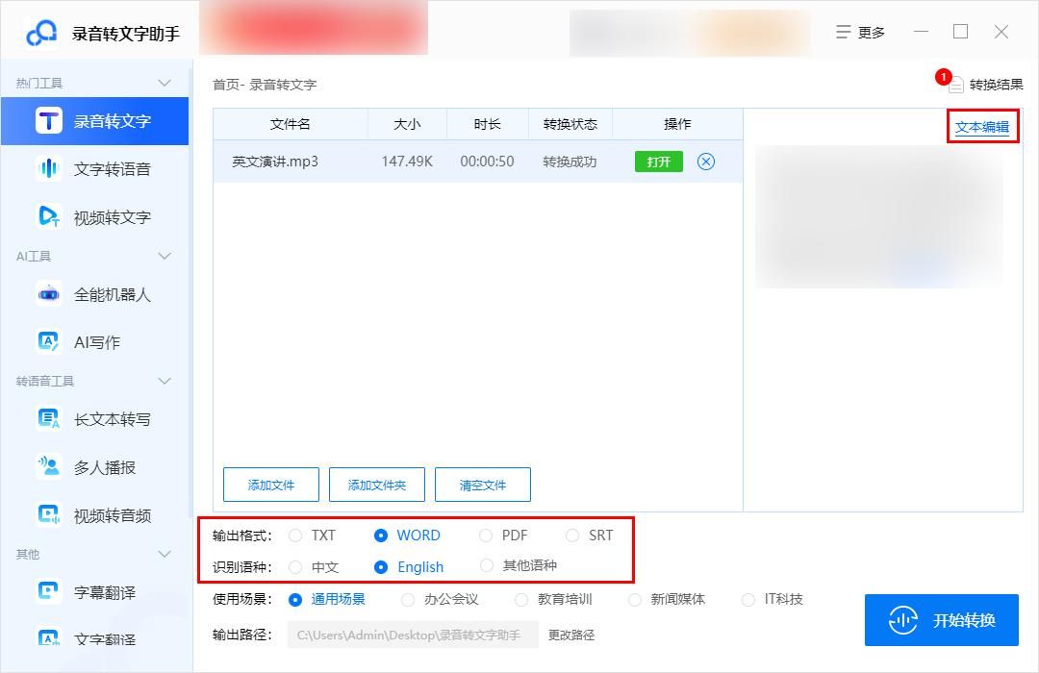Screen dimensions: 1039x673
Task: Click the 录音转文字助手 app logo
Action: click(41, 33)
